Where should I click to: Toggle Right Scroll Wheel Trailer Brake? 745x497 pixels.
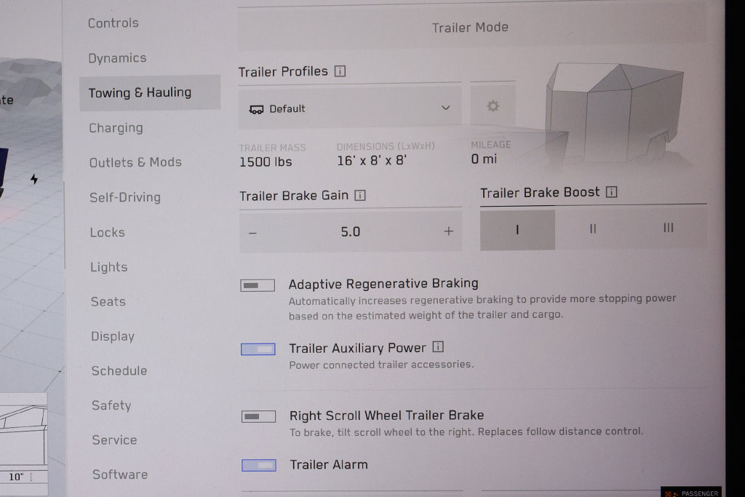[258, 417]
